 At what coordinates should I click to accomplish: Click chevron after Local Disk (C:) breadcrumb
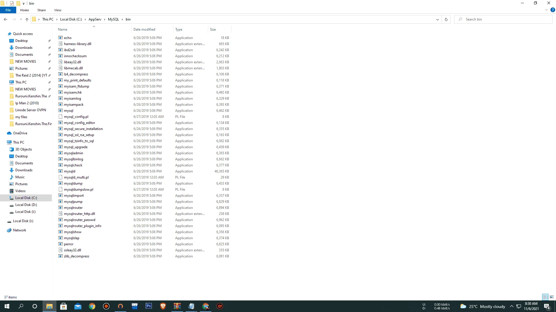(x=85, y=19)
